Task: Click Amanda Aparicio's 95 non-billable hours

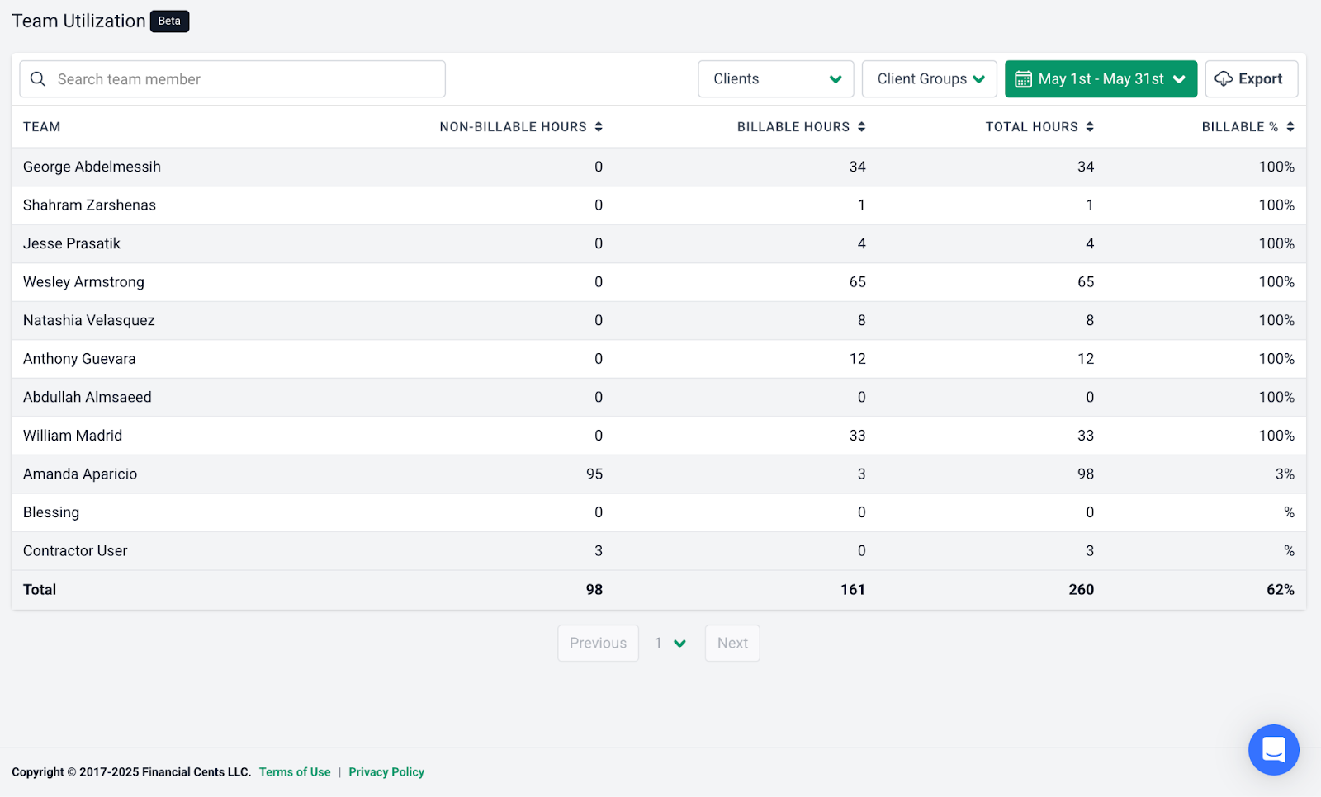Action: pyautogui.click(x=594, y=474)
